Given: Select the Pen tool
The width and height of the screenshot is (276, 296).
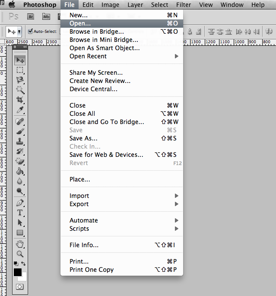Looking at the screenshot, I should coord(20,203).
